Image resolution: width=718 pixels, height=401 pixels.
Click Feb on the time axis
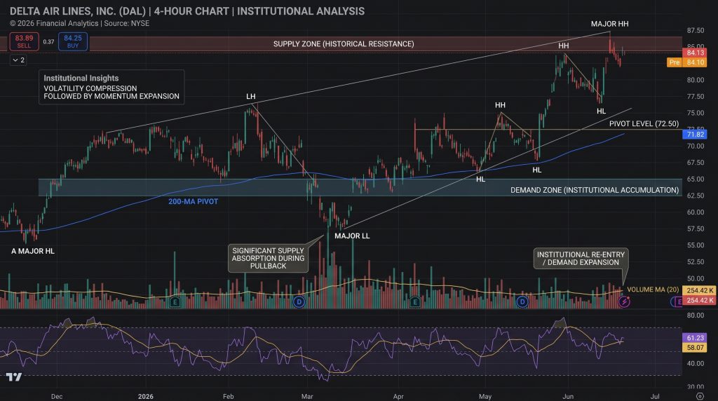pyautogui.click(x=228, y=396)
